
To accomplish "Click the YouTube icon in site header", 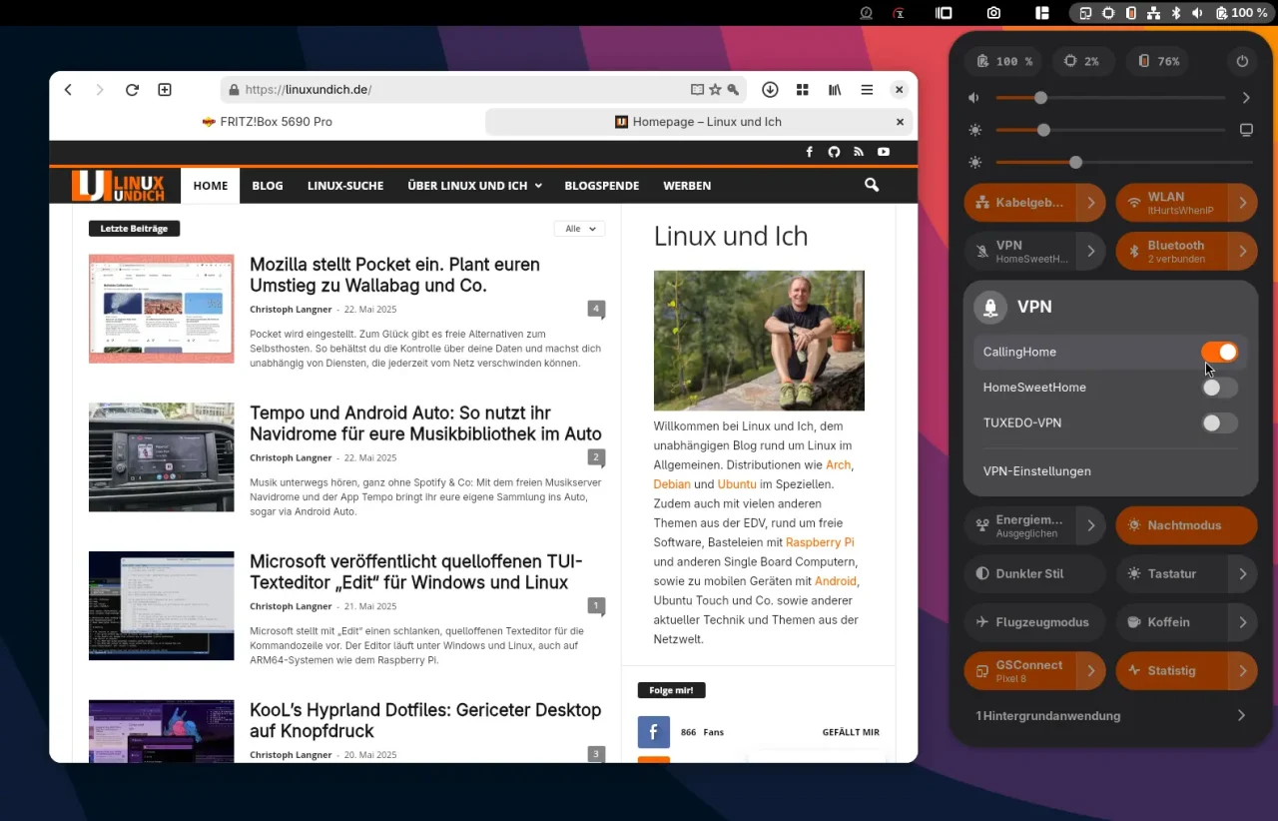I will pyautogui.click(x=884, y=152).
